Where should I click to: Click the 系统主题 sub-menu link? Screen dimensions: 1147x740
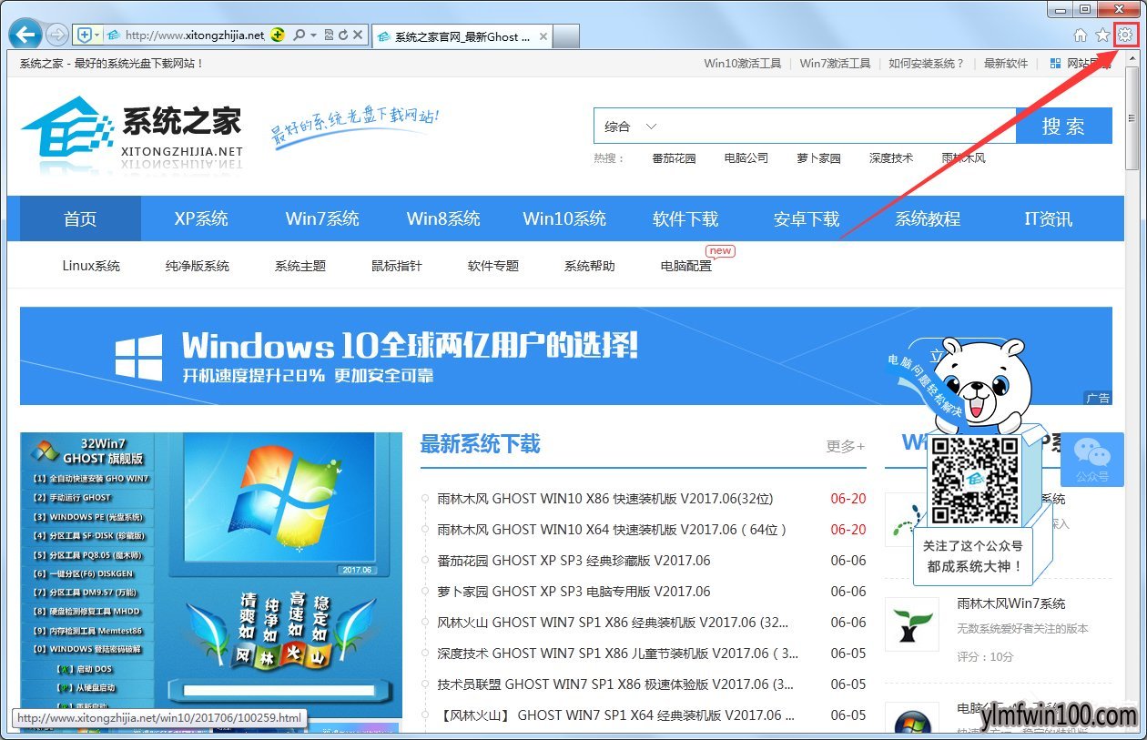[300, 266]
